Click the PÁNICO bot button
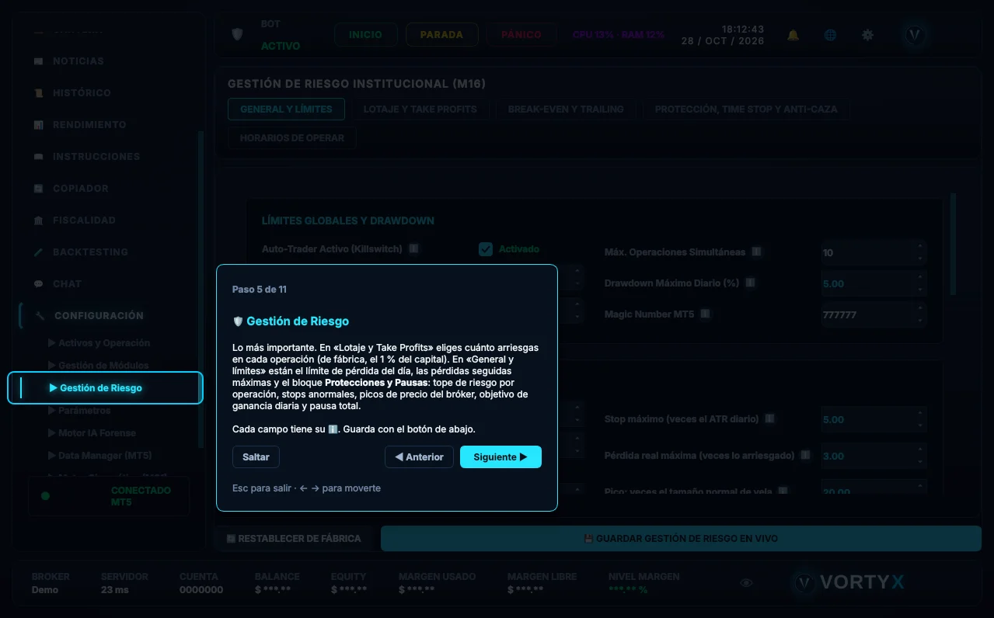The height and width of the screenshot is (618, 994). coord(521,35)
